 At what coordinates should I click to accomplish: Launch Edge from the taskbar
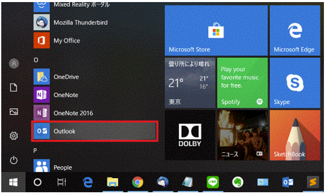pyautogui.click(x=87, y=182)
